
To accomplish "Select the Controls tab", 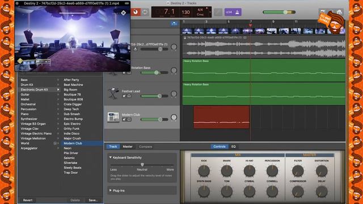I will pos(220,146).
